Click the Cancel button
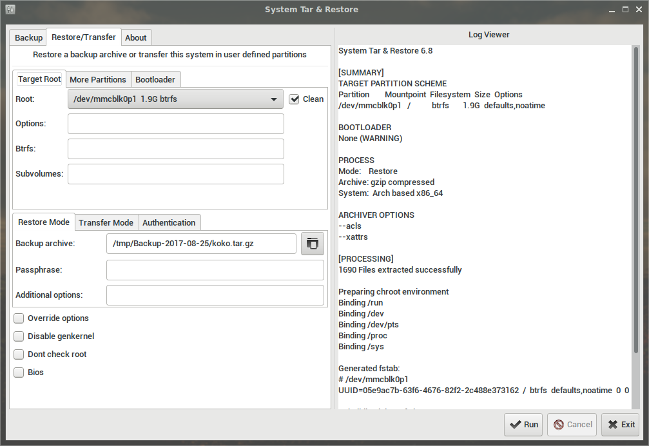This screenshot has width=649, height=446. 572,425
